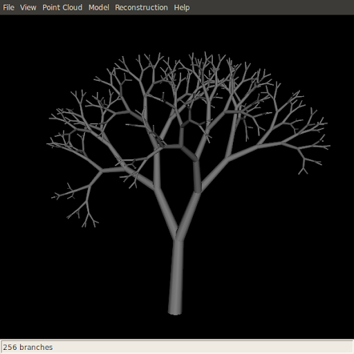Open the Reconstruction menu
This screenshot has height=354, width=354.
coord(141,8)
